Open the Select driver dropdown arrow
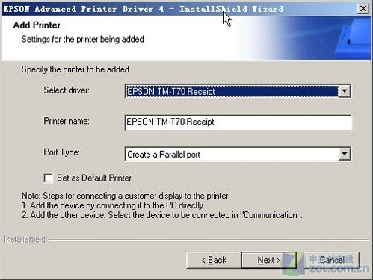 click(345, 91)
